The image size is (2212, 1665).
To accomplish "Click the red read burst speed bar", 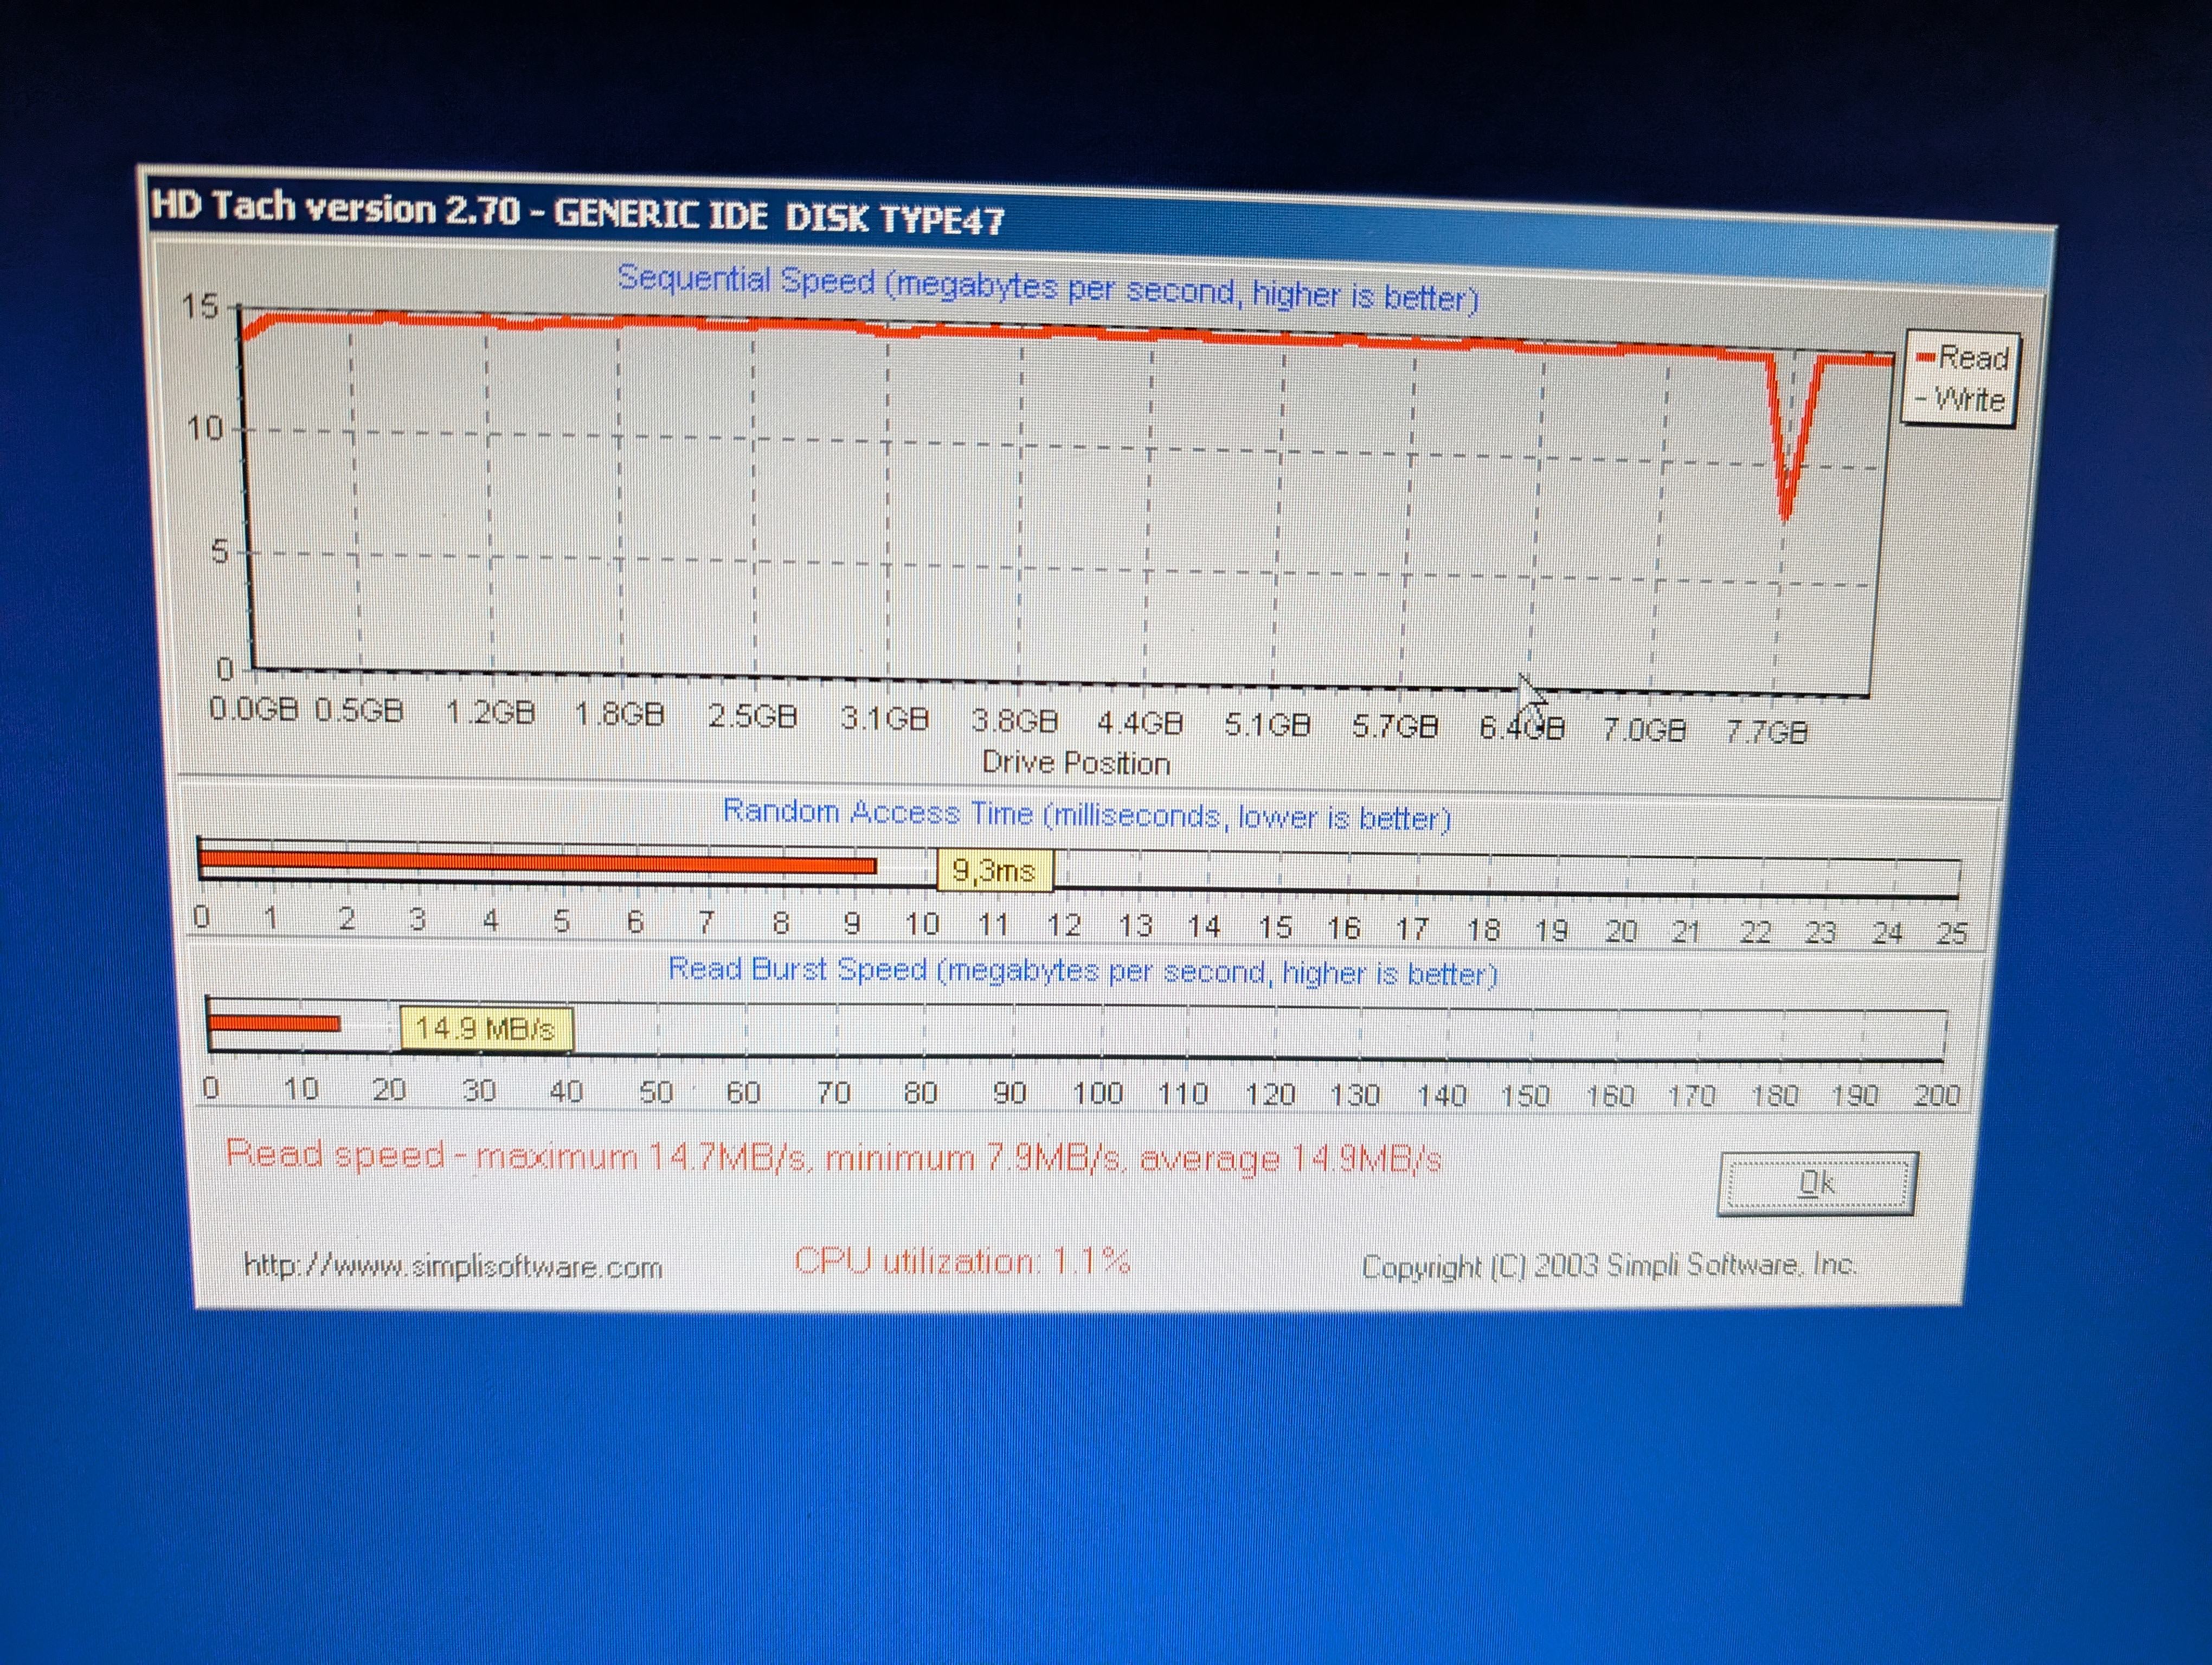I will 273,1022.
